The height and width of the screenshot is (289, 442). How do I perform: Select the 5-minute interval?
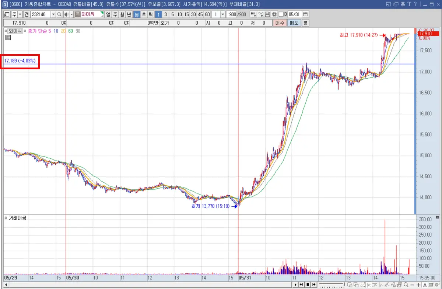pos(172,14)
